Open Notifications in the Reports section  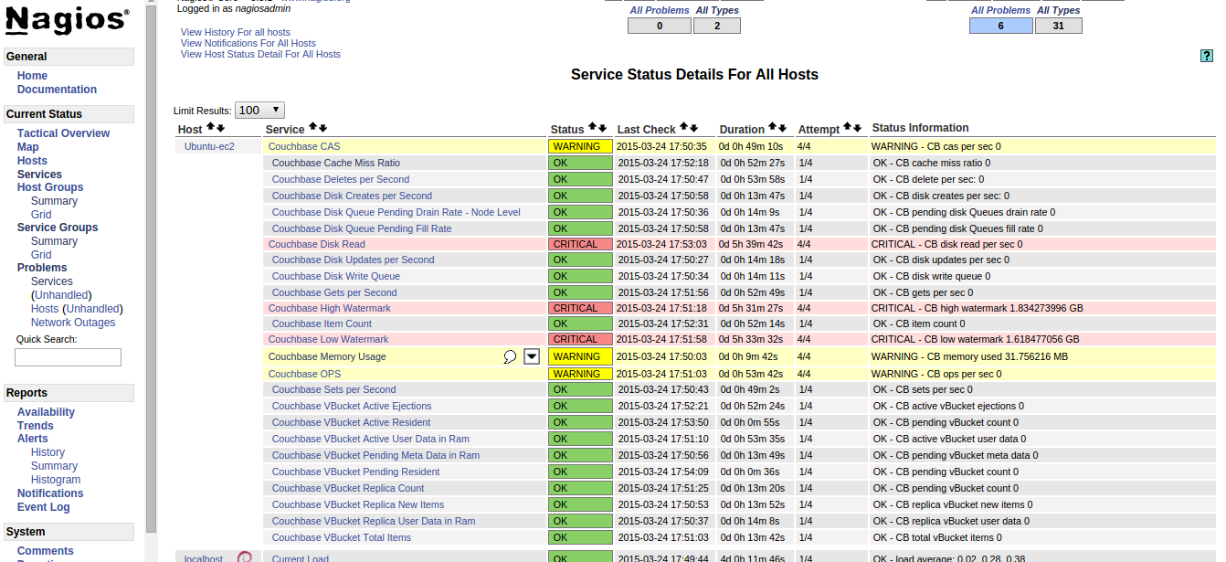click(x=50, y=493)
